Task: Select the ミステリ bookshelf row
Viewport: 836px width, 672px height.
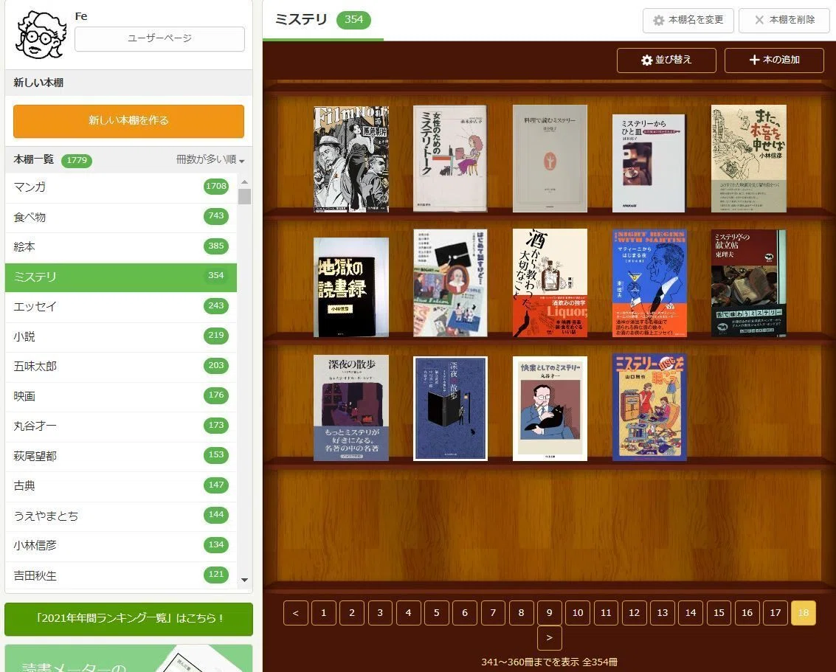Action: coord(121,277)
